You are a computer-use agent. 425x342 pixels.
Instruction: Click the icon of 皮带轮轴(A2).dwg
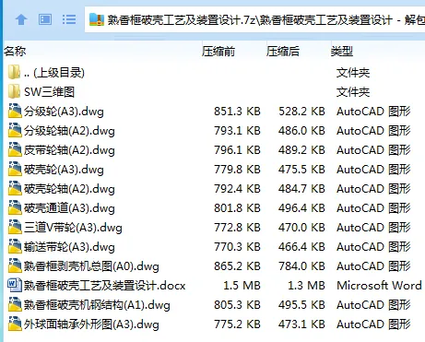coord(15,149)
